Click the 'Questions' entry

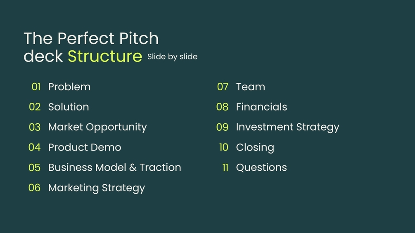pyautogui.click(x=261, y=167)
